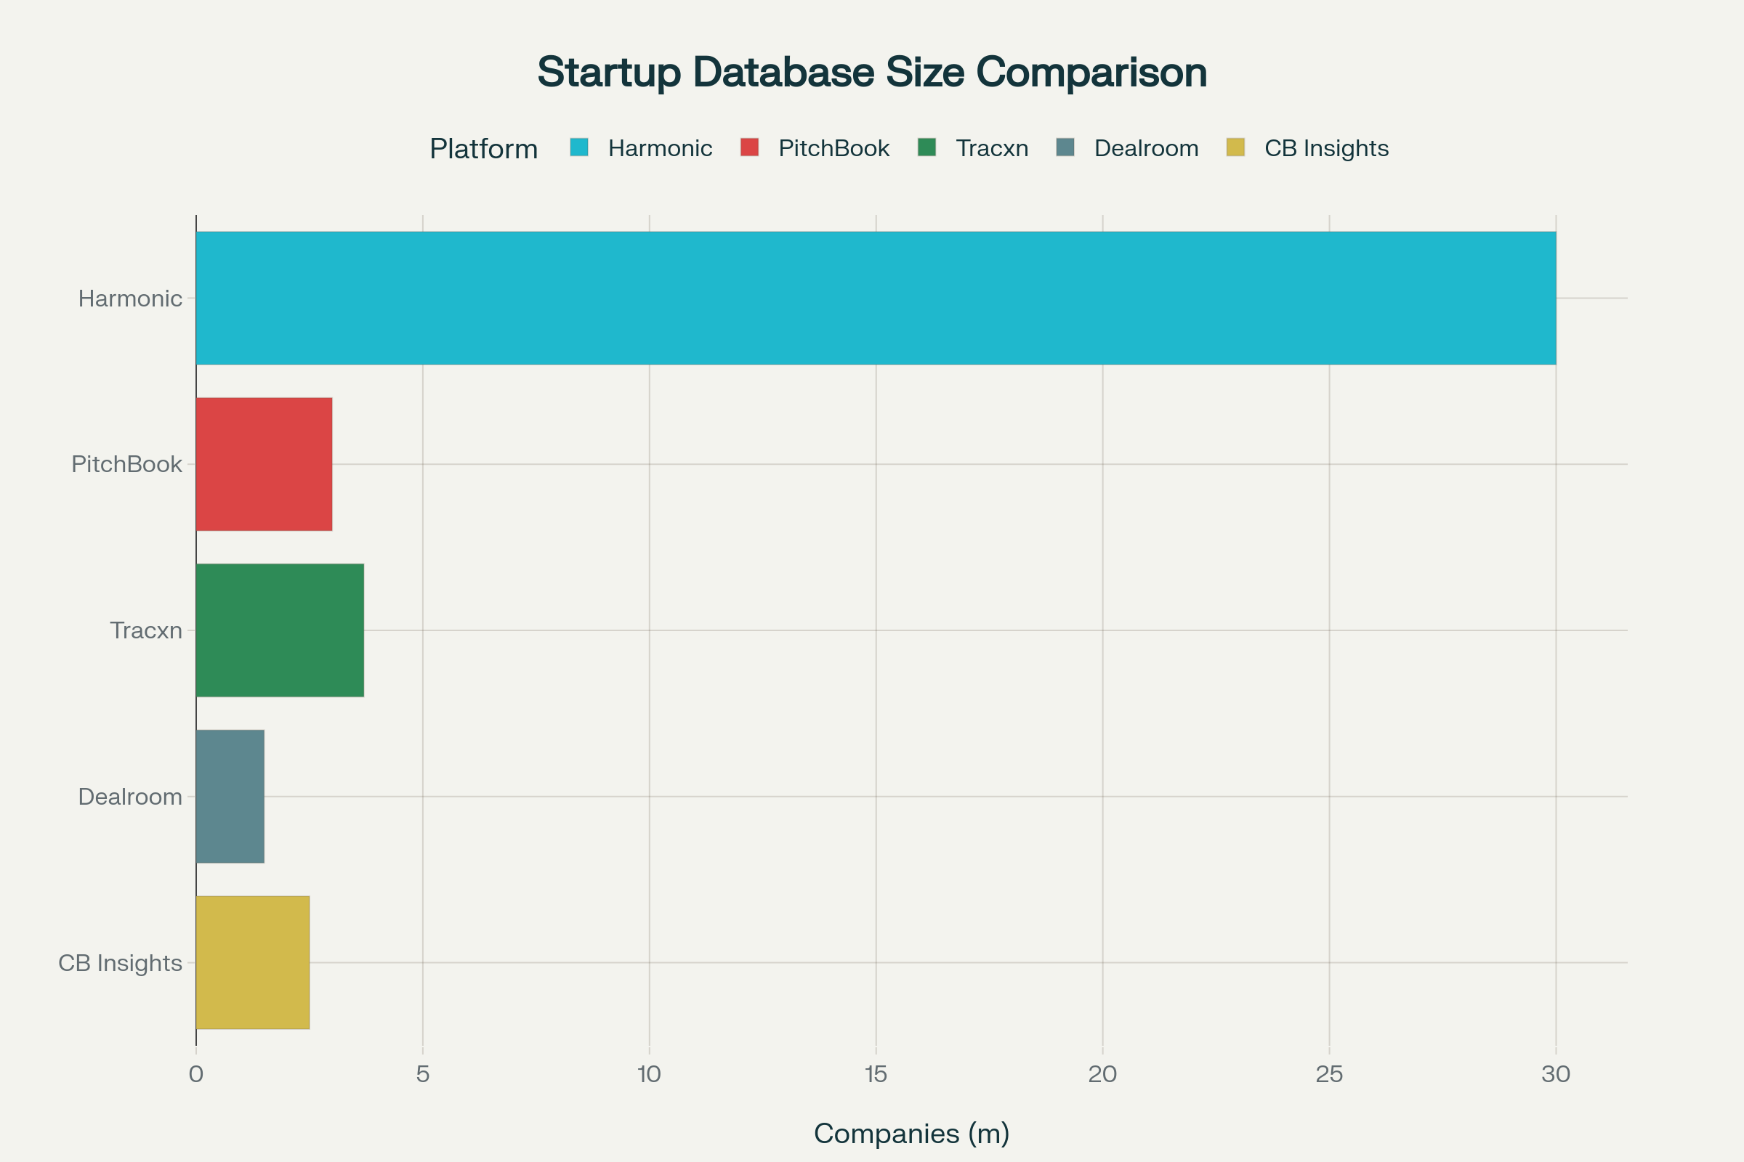Click the 'CB Insights' y-axis label
1744x1162 pixels.
[x=120, y=964]
